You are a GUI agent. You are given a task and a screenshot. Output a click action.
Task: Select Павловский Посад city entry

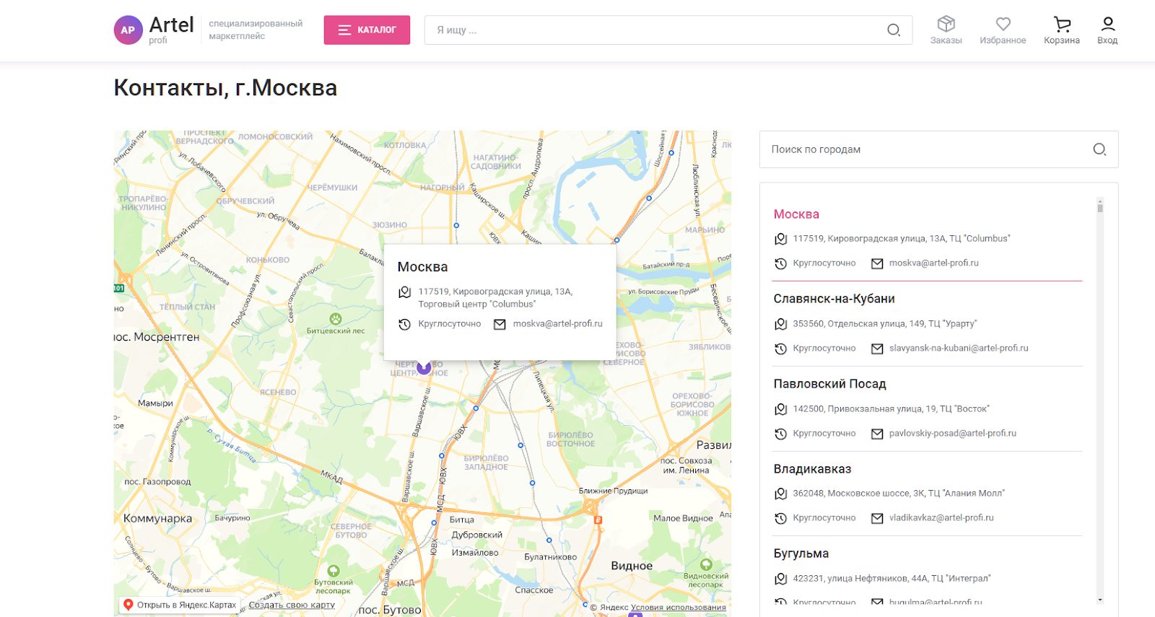829,384
